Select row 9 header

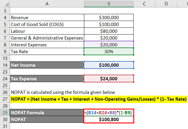point(5,51)
